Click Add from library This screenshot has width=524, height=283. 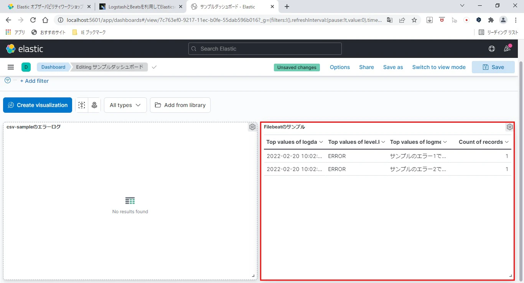(x=180, y=105)
